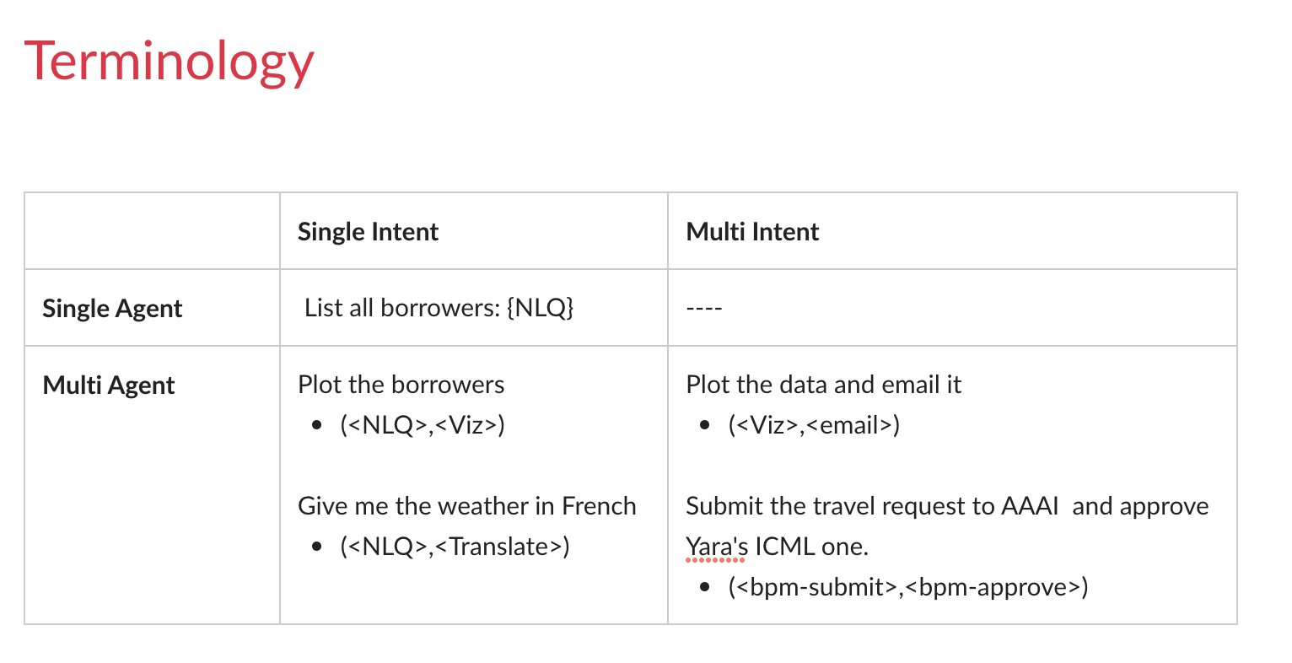This screenshot has width=1292, height=663.
Task: Click the word AAAI in travel request
Action: point(1030,506)
